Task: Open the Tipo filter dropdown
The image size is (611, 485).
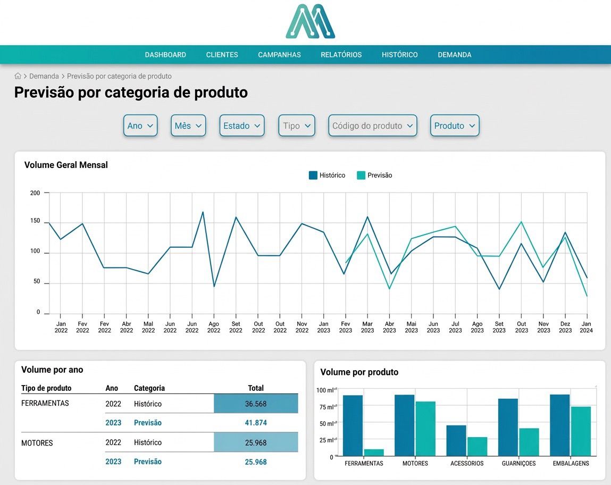Action: [x=296, y=126]
